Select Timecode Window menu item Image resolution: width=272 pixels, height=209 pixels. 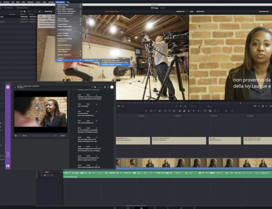click(69, 49)
